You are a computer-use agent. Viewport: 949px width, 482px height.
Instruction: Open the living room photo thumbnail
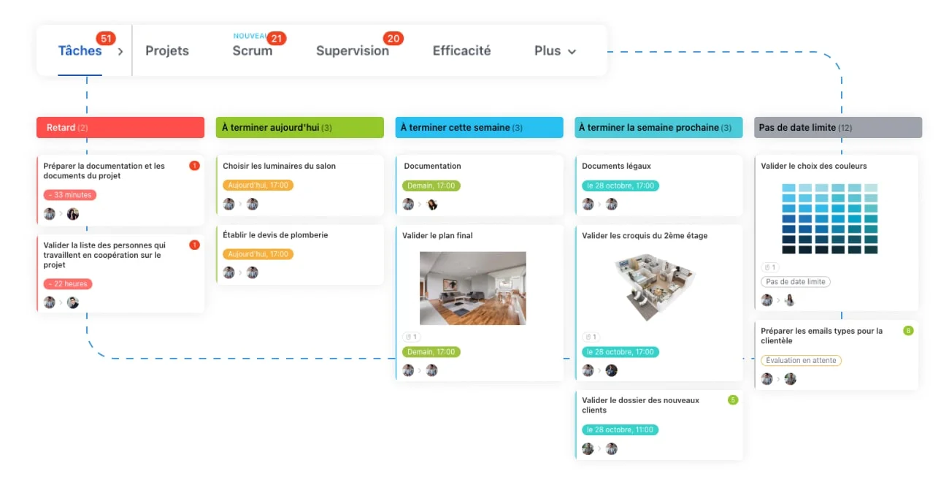(472, 288)
